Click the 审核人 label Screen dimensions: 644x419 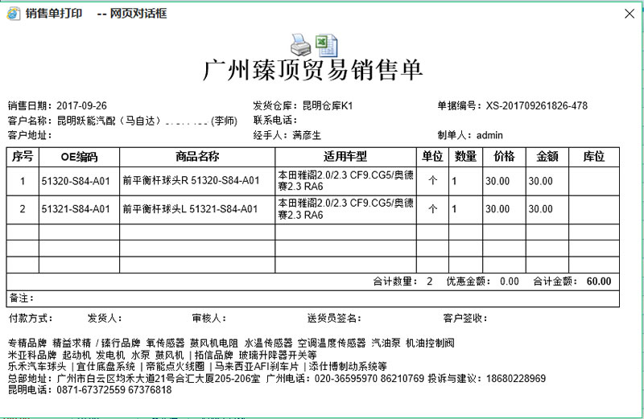pos(209,318)
